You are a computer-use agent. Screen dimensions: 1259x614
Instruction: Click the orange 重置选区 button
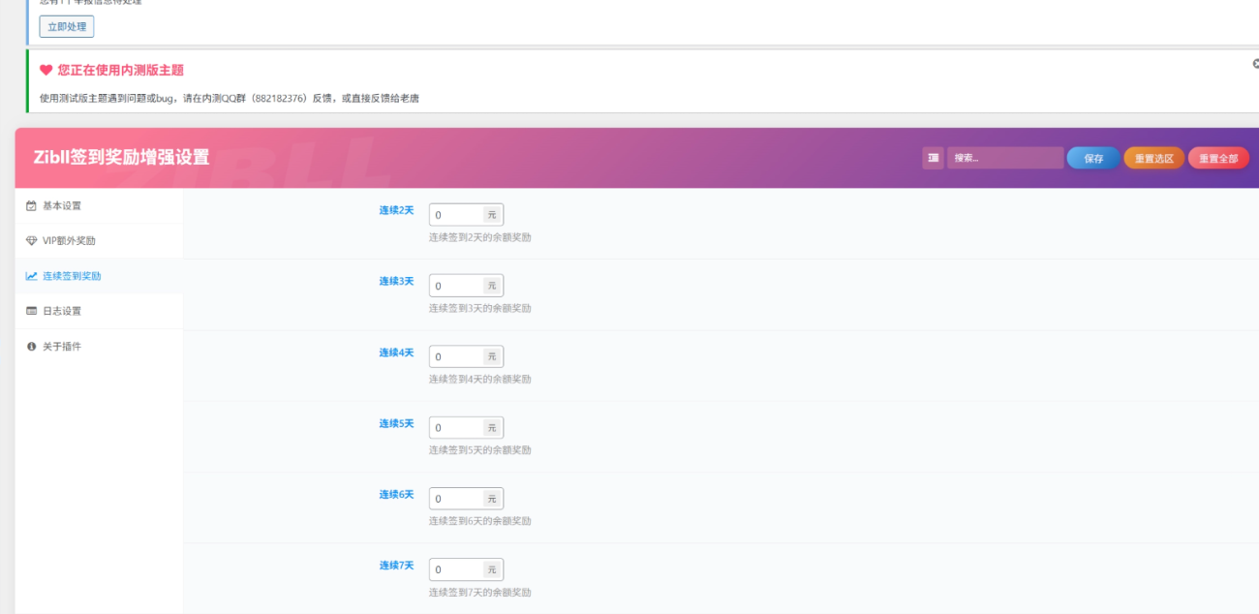pyautogui.click(x=1153, y=158)
